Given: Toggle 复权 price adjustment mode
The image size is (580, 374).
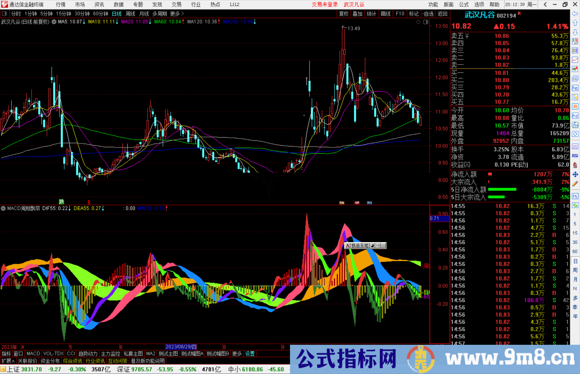Looking at the screenshot, I should [344, 14].
